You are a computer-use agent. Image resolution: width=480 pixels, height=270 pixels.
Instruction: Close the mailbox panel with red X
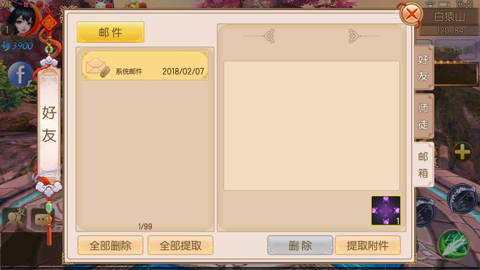[x=411, y=15]
